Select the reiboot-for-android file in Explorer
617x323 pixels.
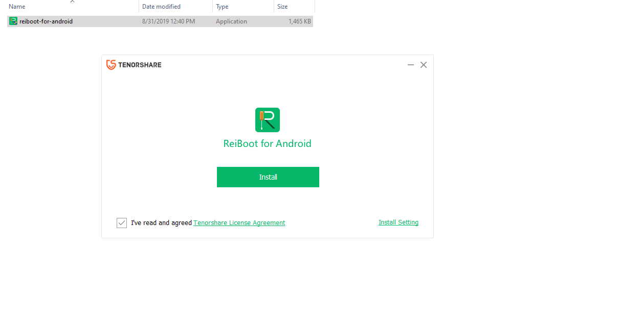coord(160,21)
